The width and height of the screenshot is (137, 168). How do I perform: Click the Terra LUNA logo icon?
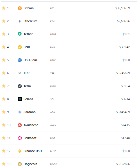[20, 86]
